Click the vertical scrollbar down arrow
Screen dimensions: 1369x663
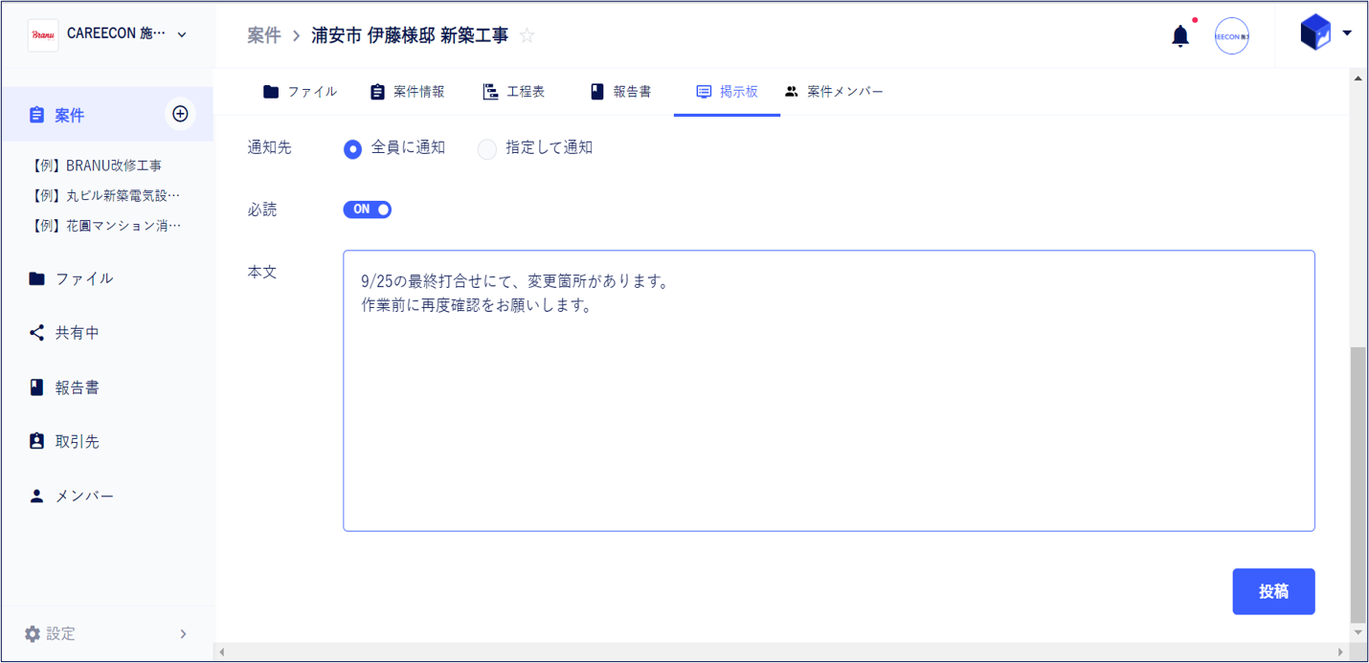(x=1358, y=632)
